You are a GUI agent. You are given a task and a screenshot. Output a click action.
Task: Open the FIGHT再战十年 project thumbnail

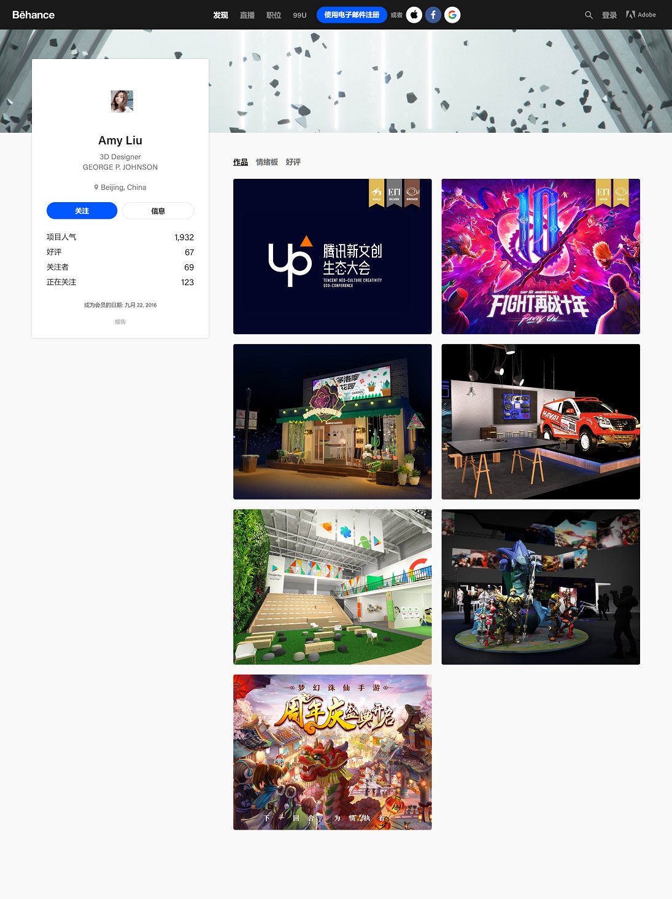point(541,256)
